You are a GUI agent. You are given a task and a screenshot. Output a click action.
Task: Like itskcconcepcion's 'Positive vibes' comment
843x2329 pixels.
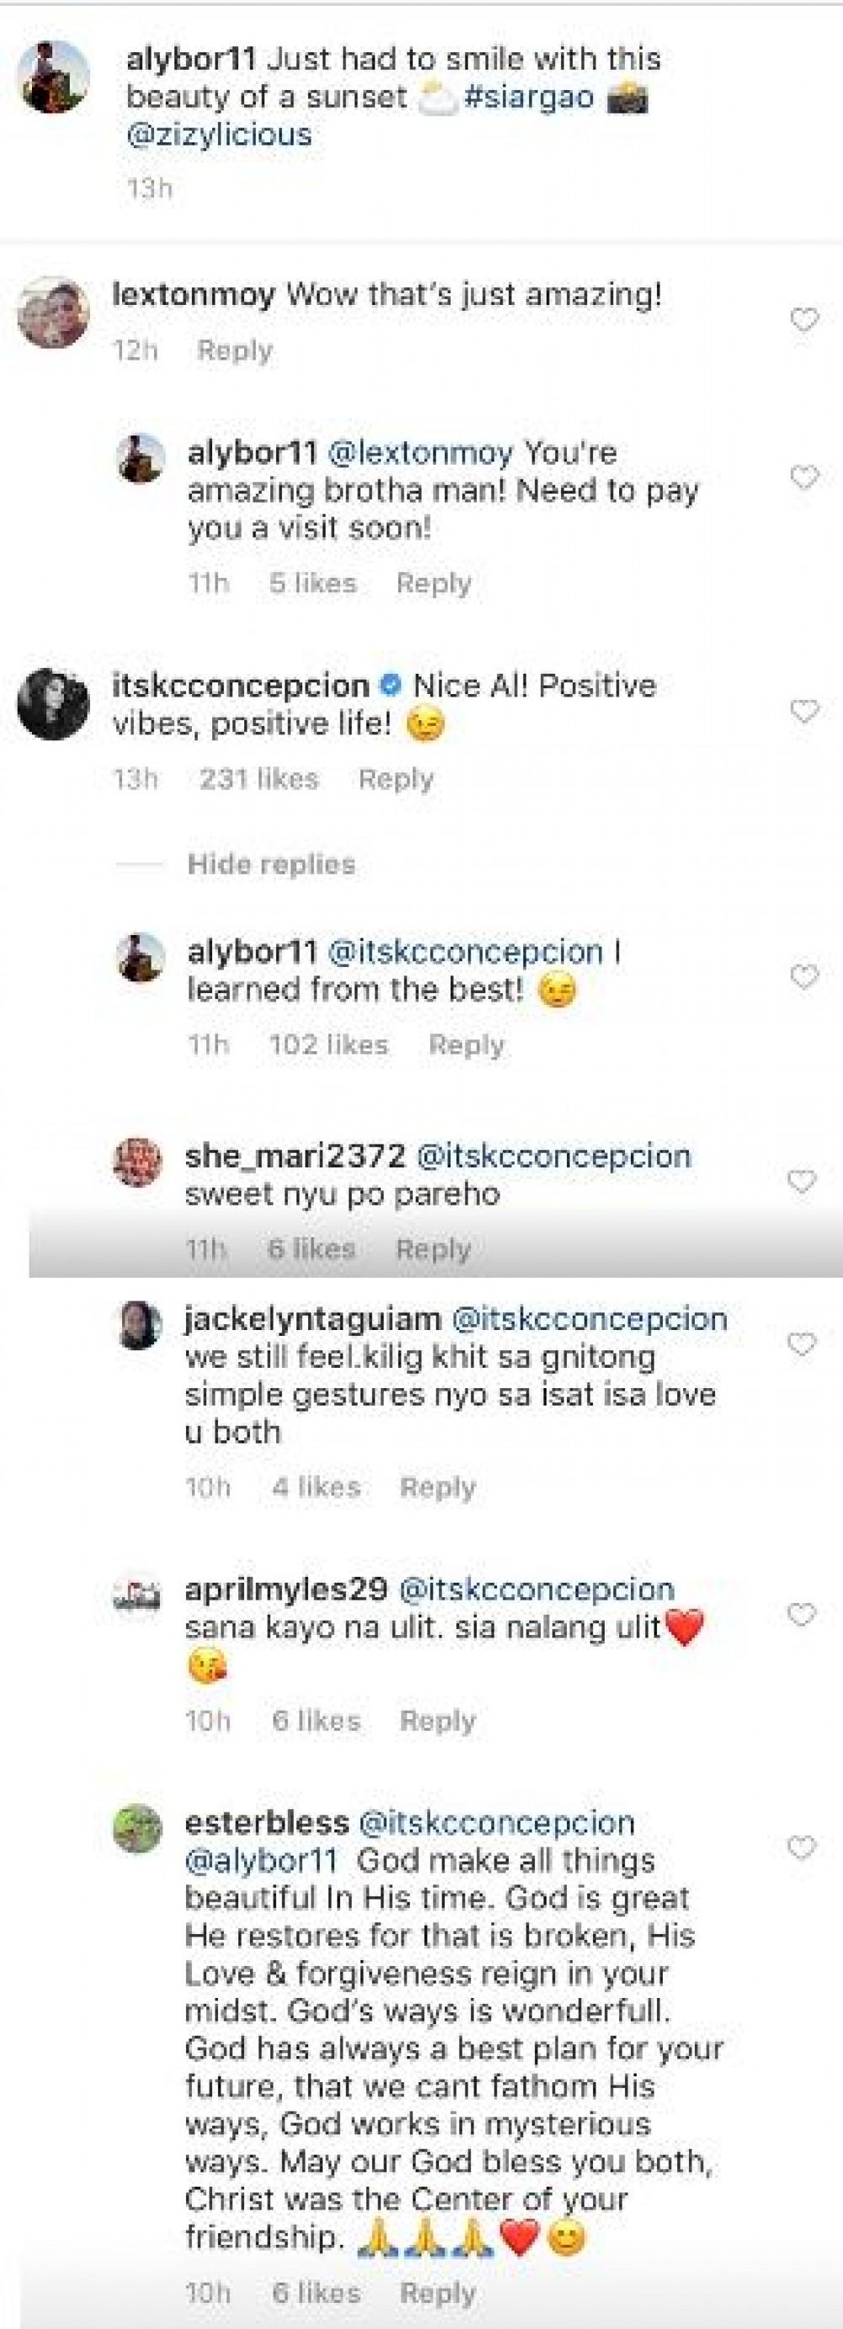(x=803, y=712)
